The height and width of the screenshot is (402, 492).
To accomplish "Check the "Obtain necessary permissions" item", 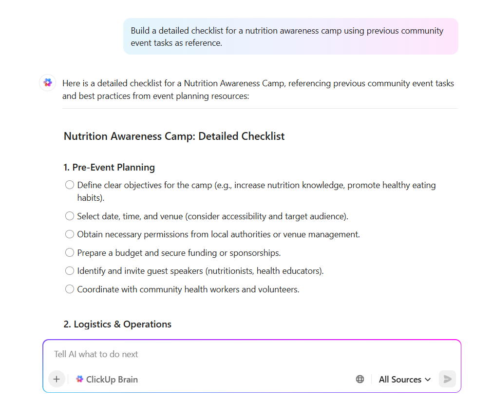I will pyautogui.click(x=69, y=234).
